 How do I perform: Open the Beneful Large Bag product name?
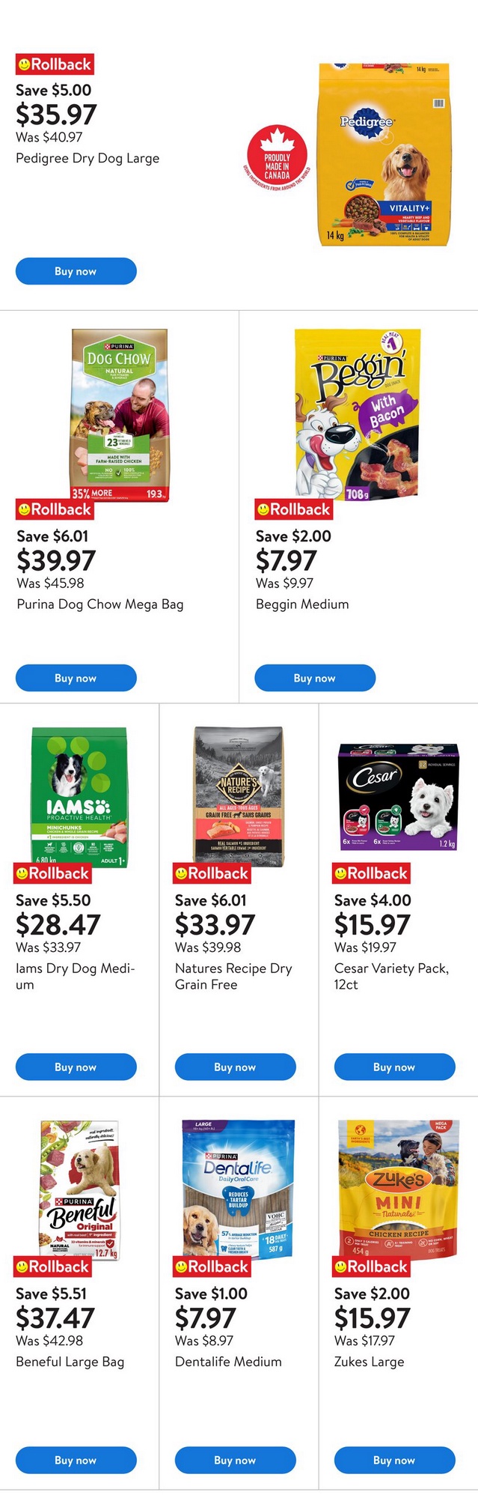pyautogui.click(x=70, y=1362)
